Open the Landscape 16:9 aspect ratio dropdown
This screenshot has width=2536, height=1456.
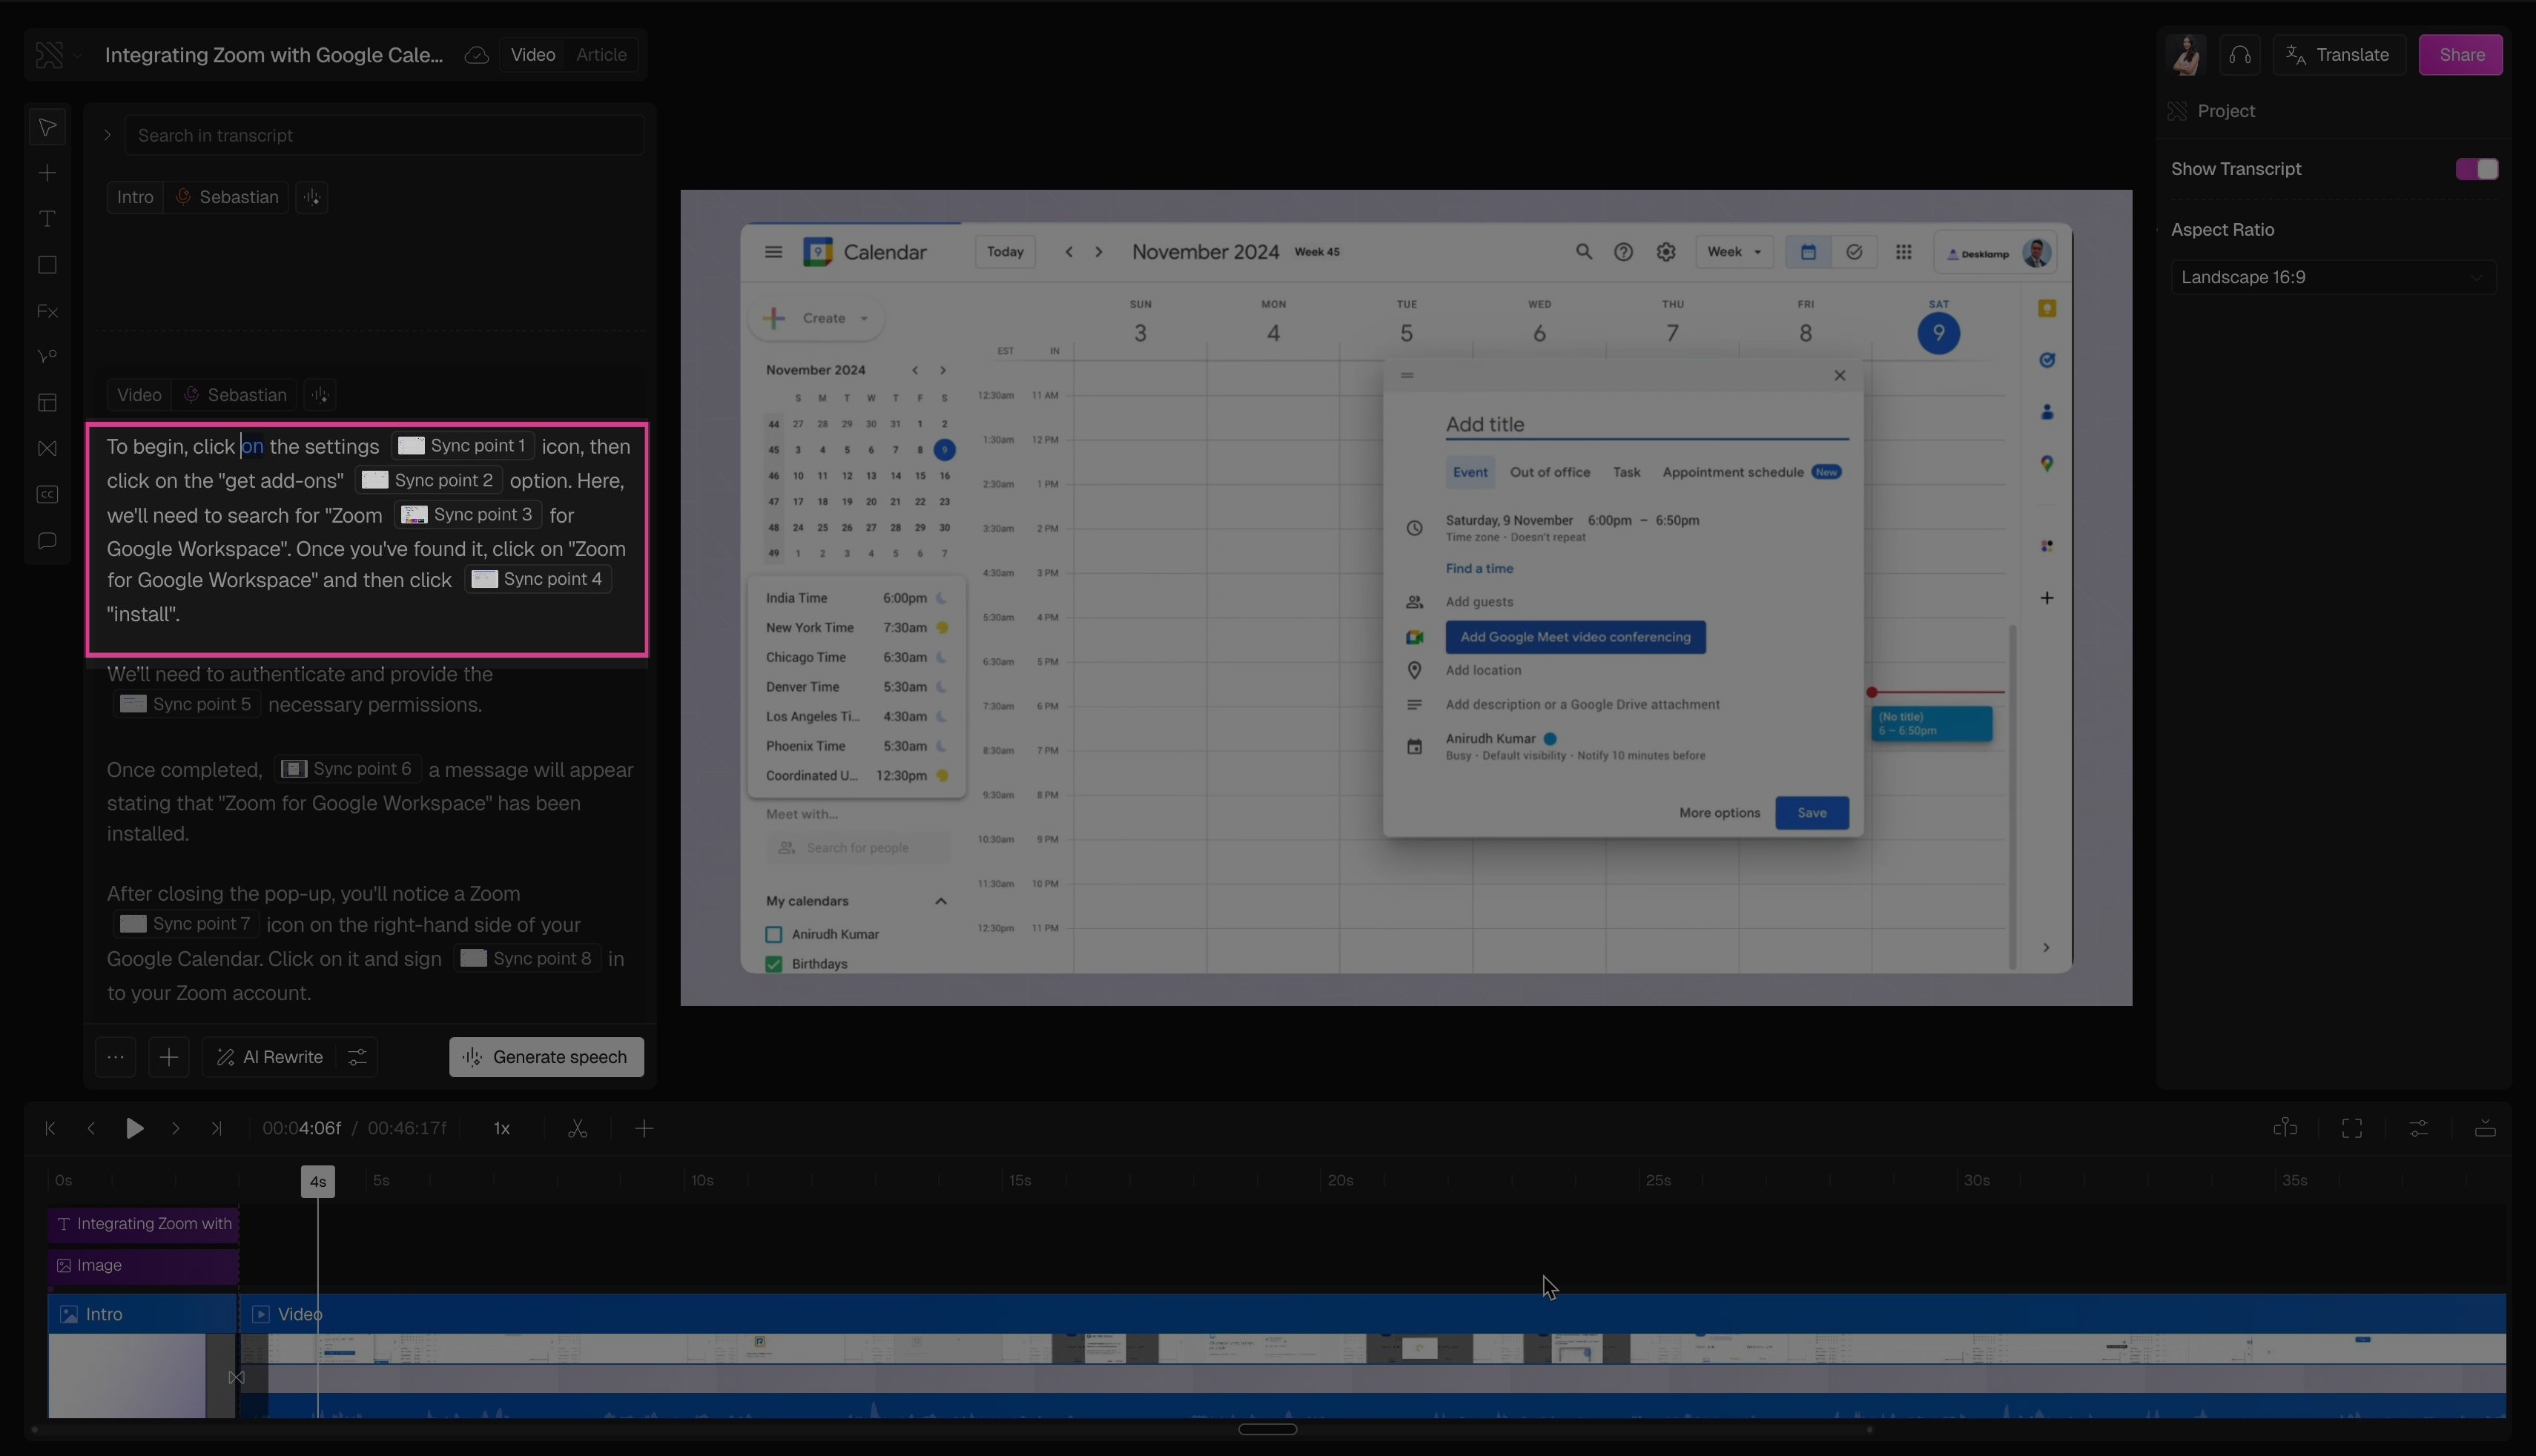pos(2333,277)
